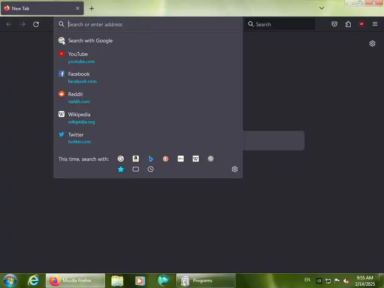Screen dimensions: 384x288
Task: Click the facebook.com URL
Action: [82, 81]
